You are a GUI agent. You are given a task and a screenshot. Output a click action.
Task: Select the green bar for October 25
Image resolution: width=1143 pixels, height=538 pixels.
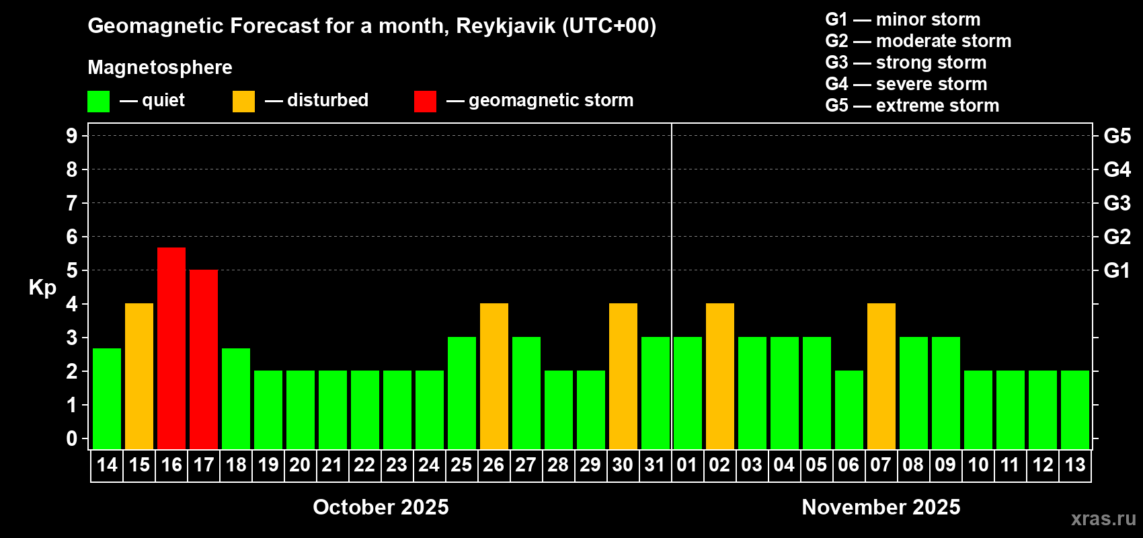[x=462, y=393]
